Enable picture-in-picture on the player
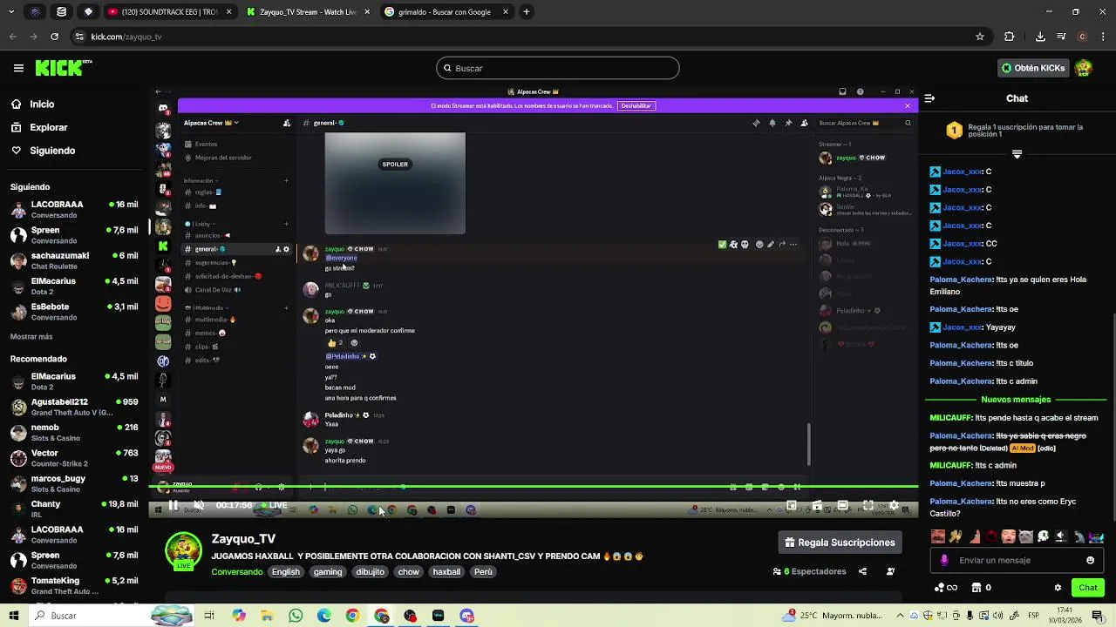1116x627 pixels. click(x=792, y=505)
